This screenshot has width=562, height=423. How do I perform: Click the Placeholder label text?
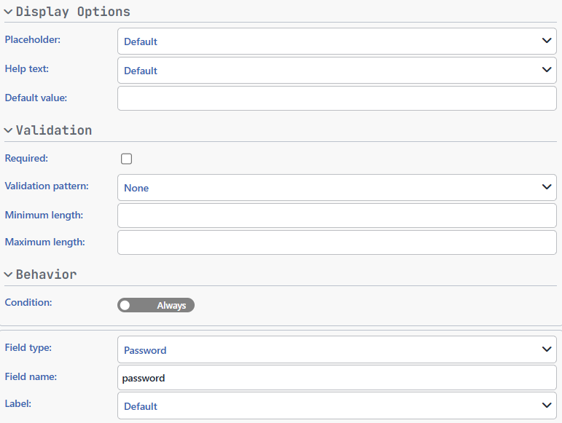(33, 40)
